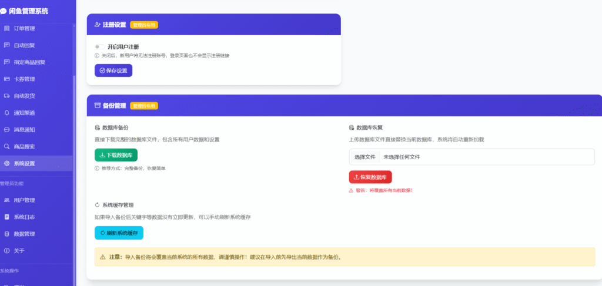This screenshot has width=602, height=286.
Task: Click the 选择文件 file chooser button
Action: [x=364, y=157]
